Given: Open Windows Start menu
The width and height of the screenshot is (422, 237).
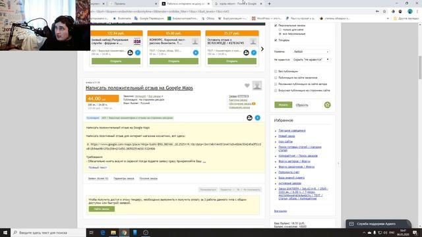Looking at the screenshot, I should point(5,232).
